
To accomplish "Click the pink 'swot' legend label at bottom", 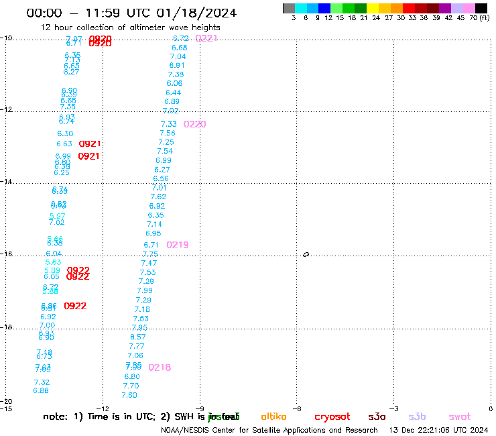I will click(x=460, y=417).
